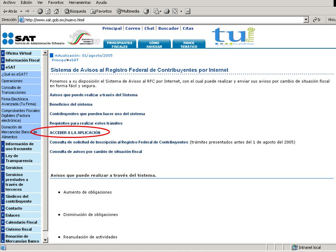
Task: Open Consulta de Transacciones sidebar item
Action: (21, 90)
